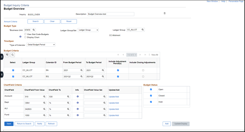This screenshot has height=132, width=245.
Task: Click the New Window link
Action: tap(212, 1)
